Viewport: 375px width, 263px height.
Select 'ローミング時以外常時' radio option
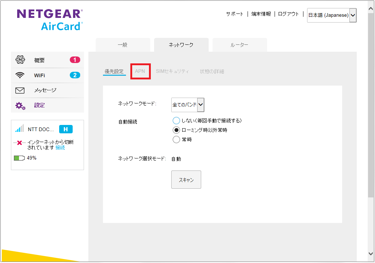(176, 130)
